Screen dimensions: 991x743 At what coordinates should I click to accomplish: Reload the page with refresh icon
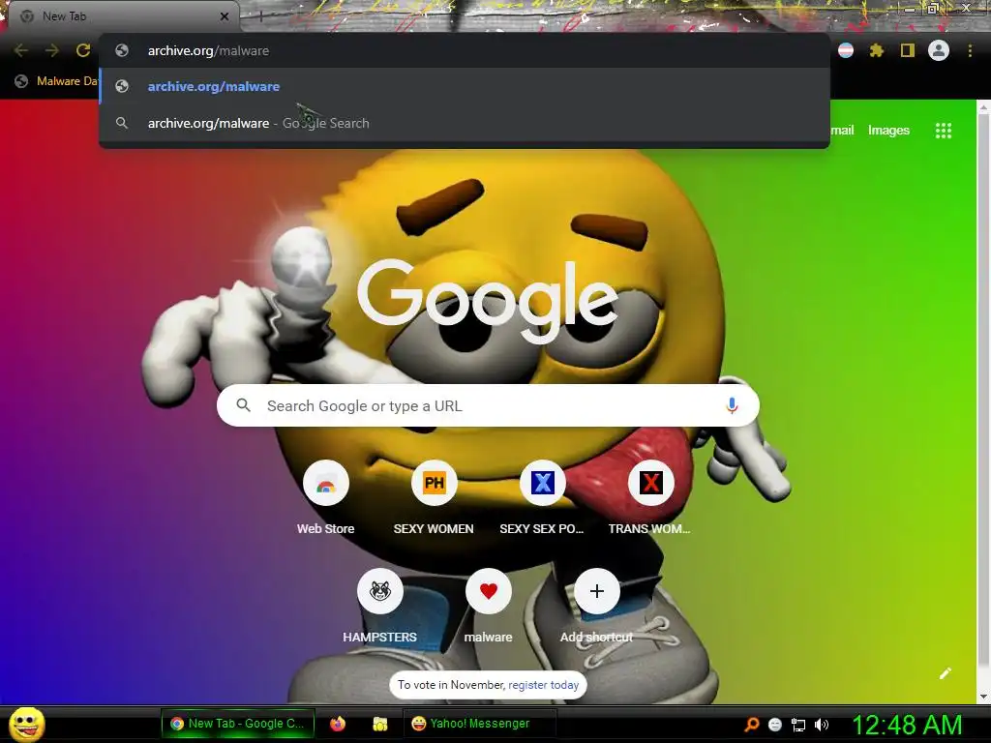83,50
